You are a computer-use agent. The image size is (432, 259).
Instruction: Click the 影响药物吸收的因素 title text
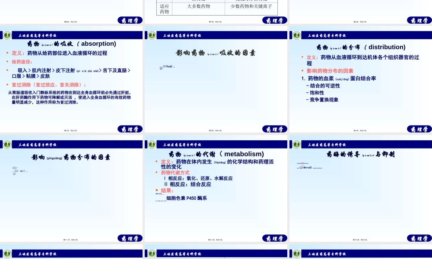pyautogui.click(x=216, y=53)
